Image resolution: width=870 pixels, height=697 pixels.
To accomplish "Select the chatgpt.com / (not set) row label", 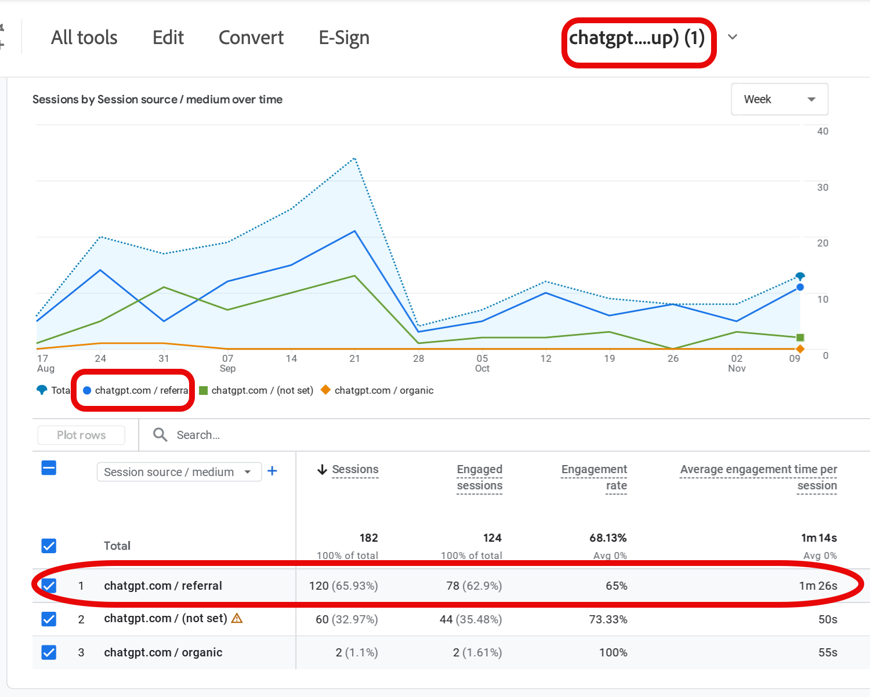I will pos(165,619).
